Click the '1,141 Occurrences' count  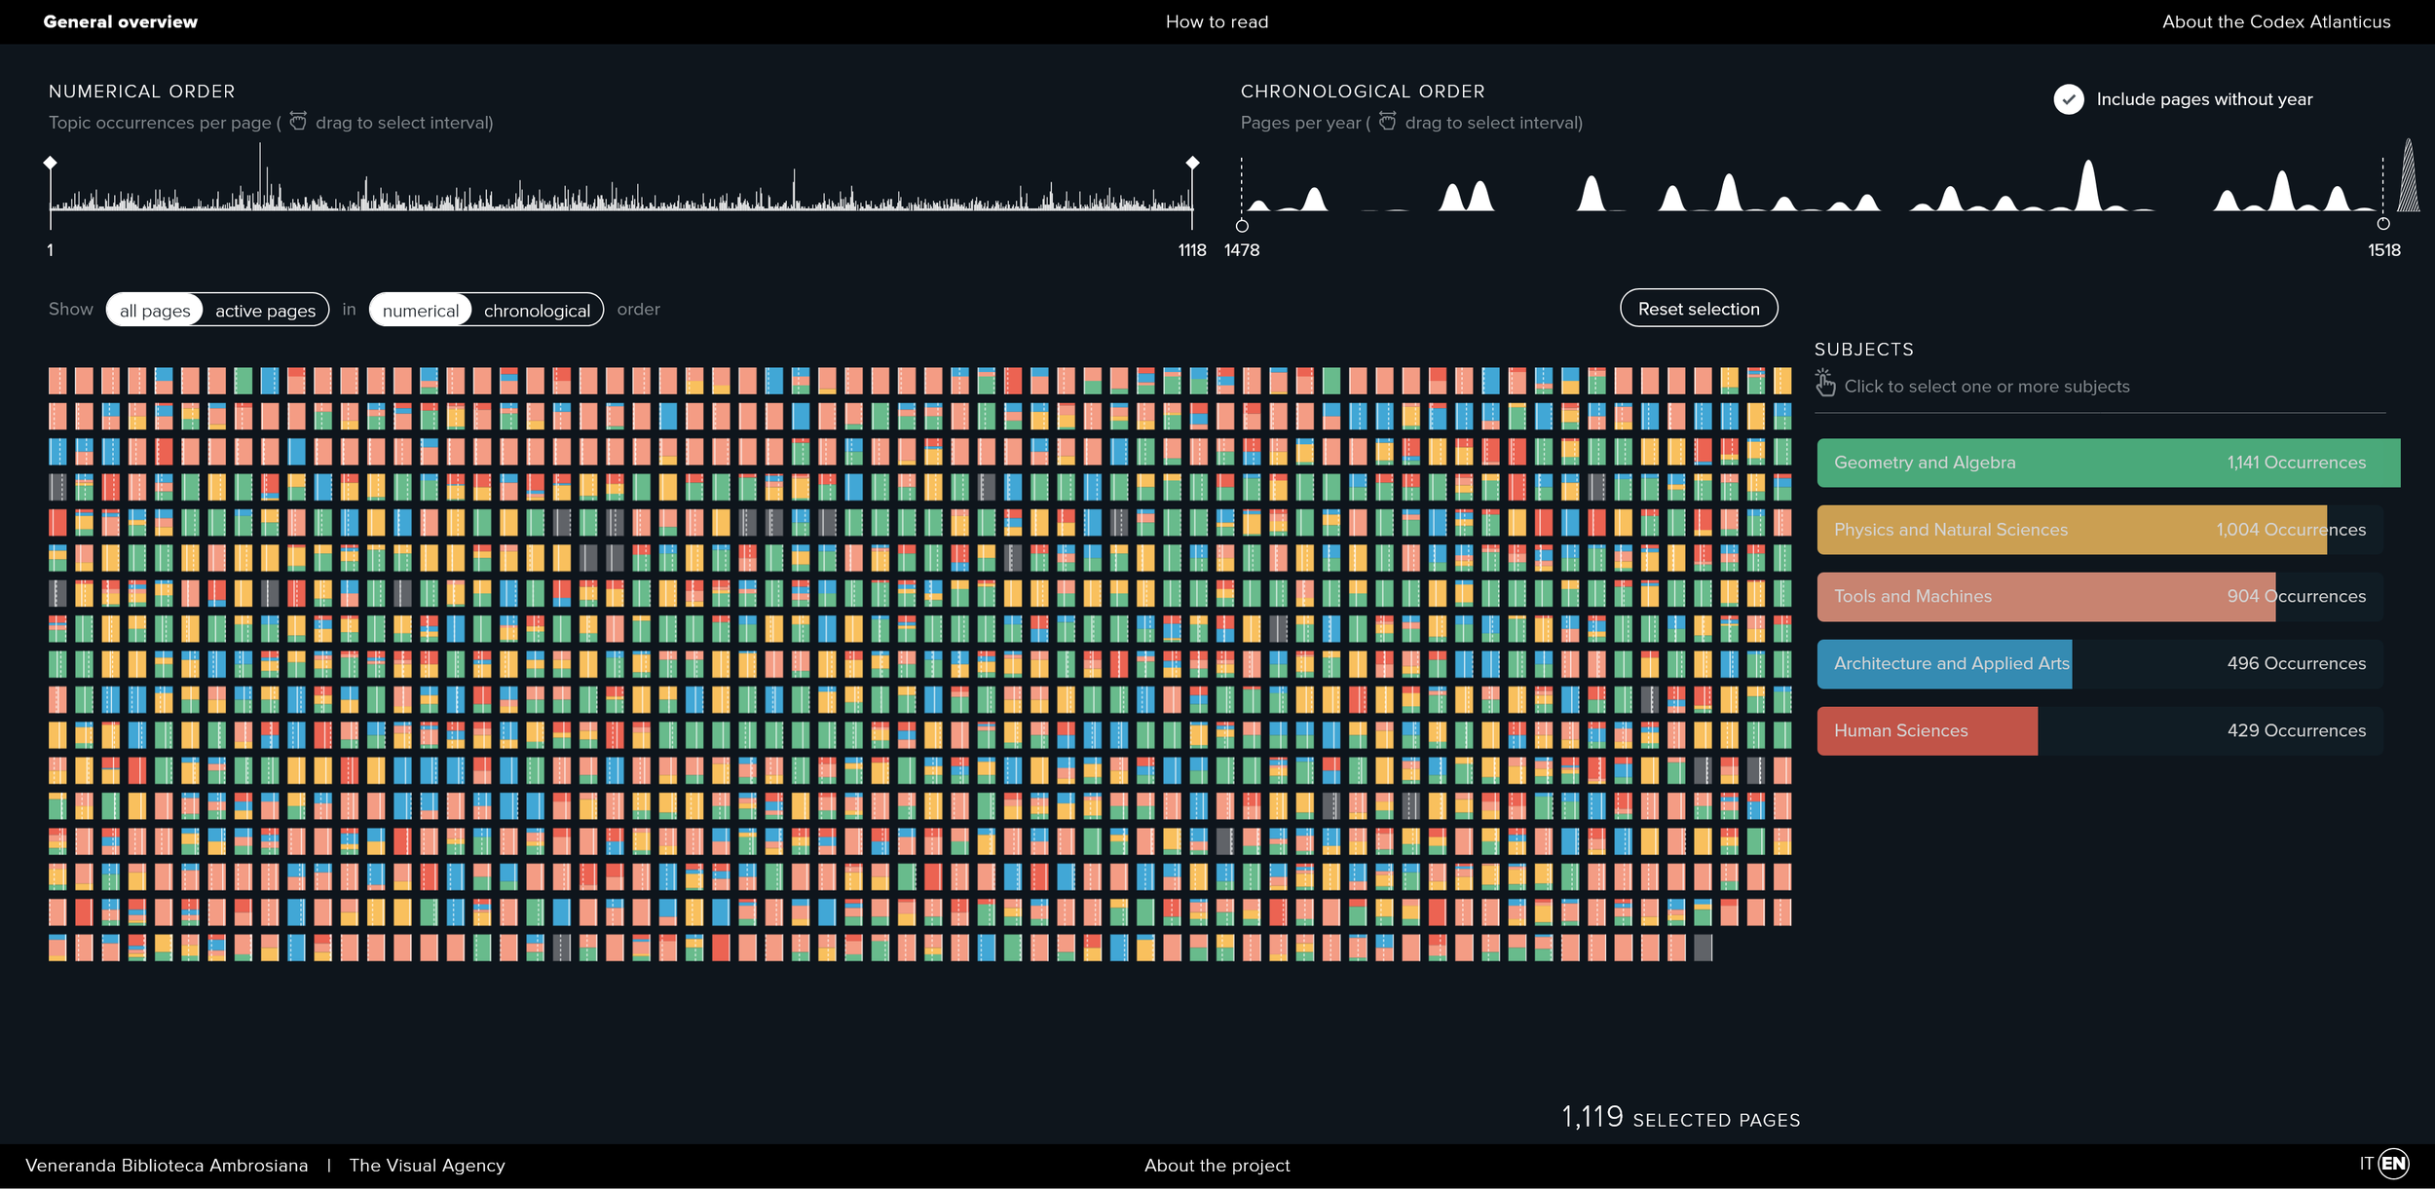pyautogui.click(x=2296, y=463)
